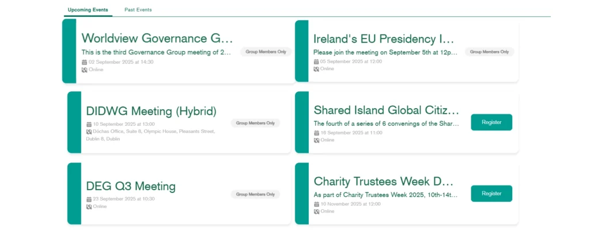Select the Upcoming Events tab
Viewport: 590px width, 235px height.
[x=87, y=10]
